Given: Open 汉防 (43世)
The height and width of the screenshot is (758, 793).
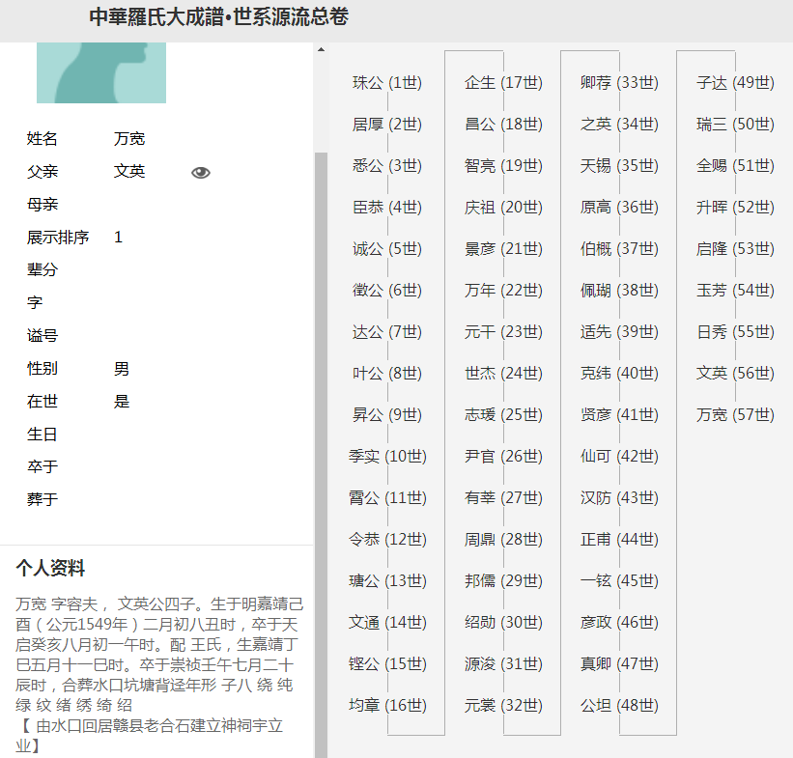Looking at the screenshot, I should [619, 497].
